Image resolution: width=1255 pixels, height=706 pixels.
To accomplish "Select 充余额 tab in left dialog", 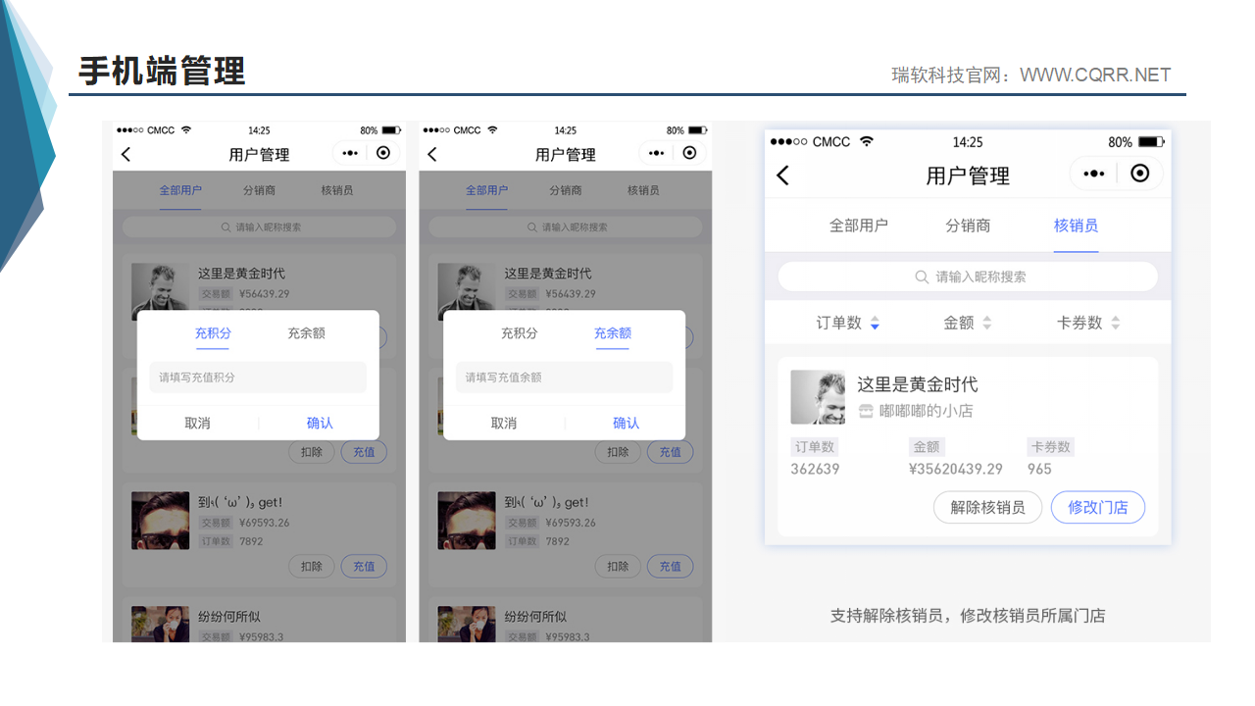I will click(x=306, y=333).
